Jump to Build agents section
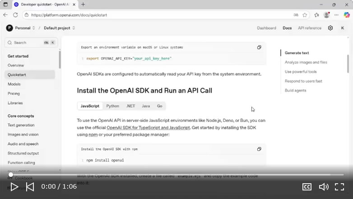 pyautogui.click(x=295, y=91)
